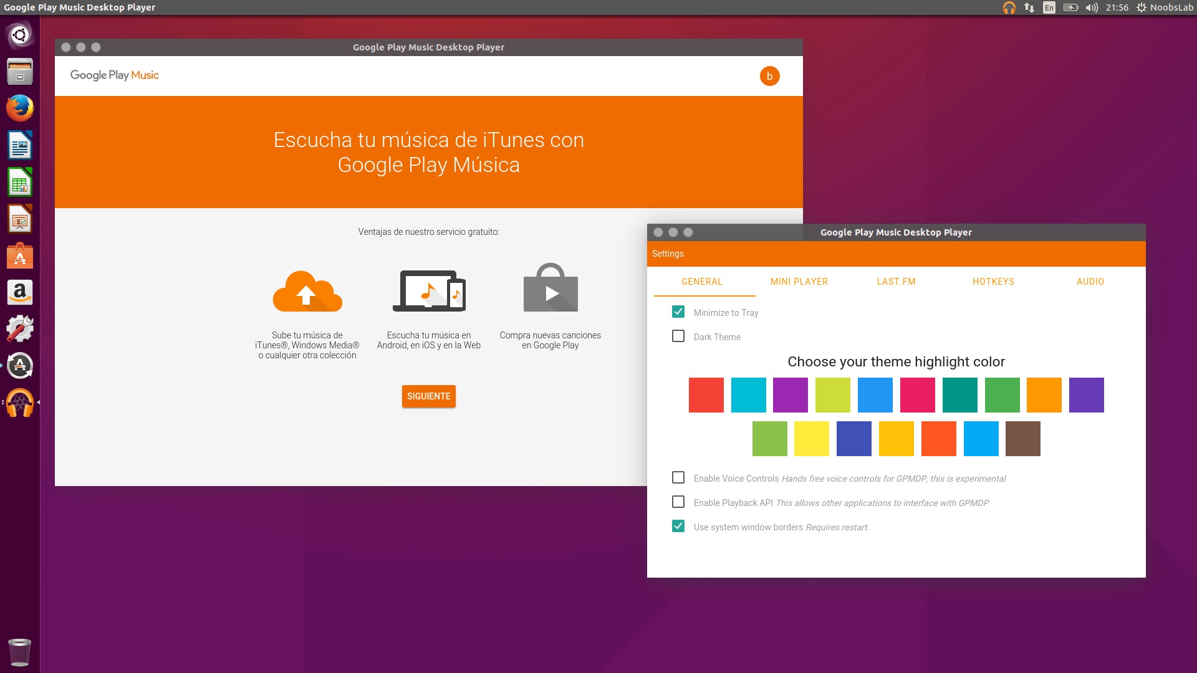Open session gear menu NoobsLab
1197x673 pixels.
pyautogui.click(x=1165, y=7)
